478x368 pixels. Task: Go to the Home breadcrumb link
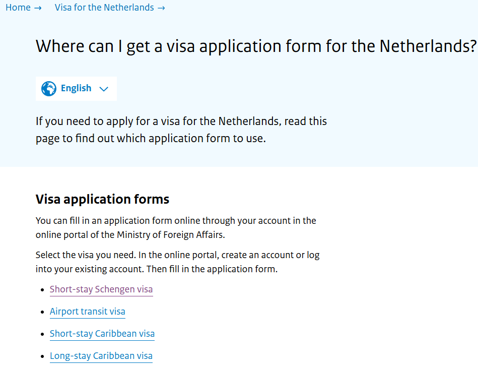18,8
